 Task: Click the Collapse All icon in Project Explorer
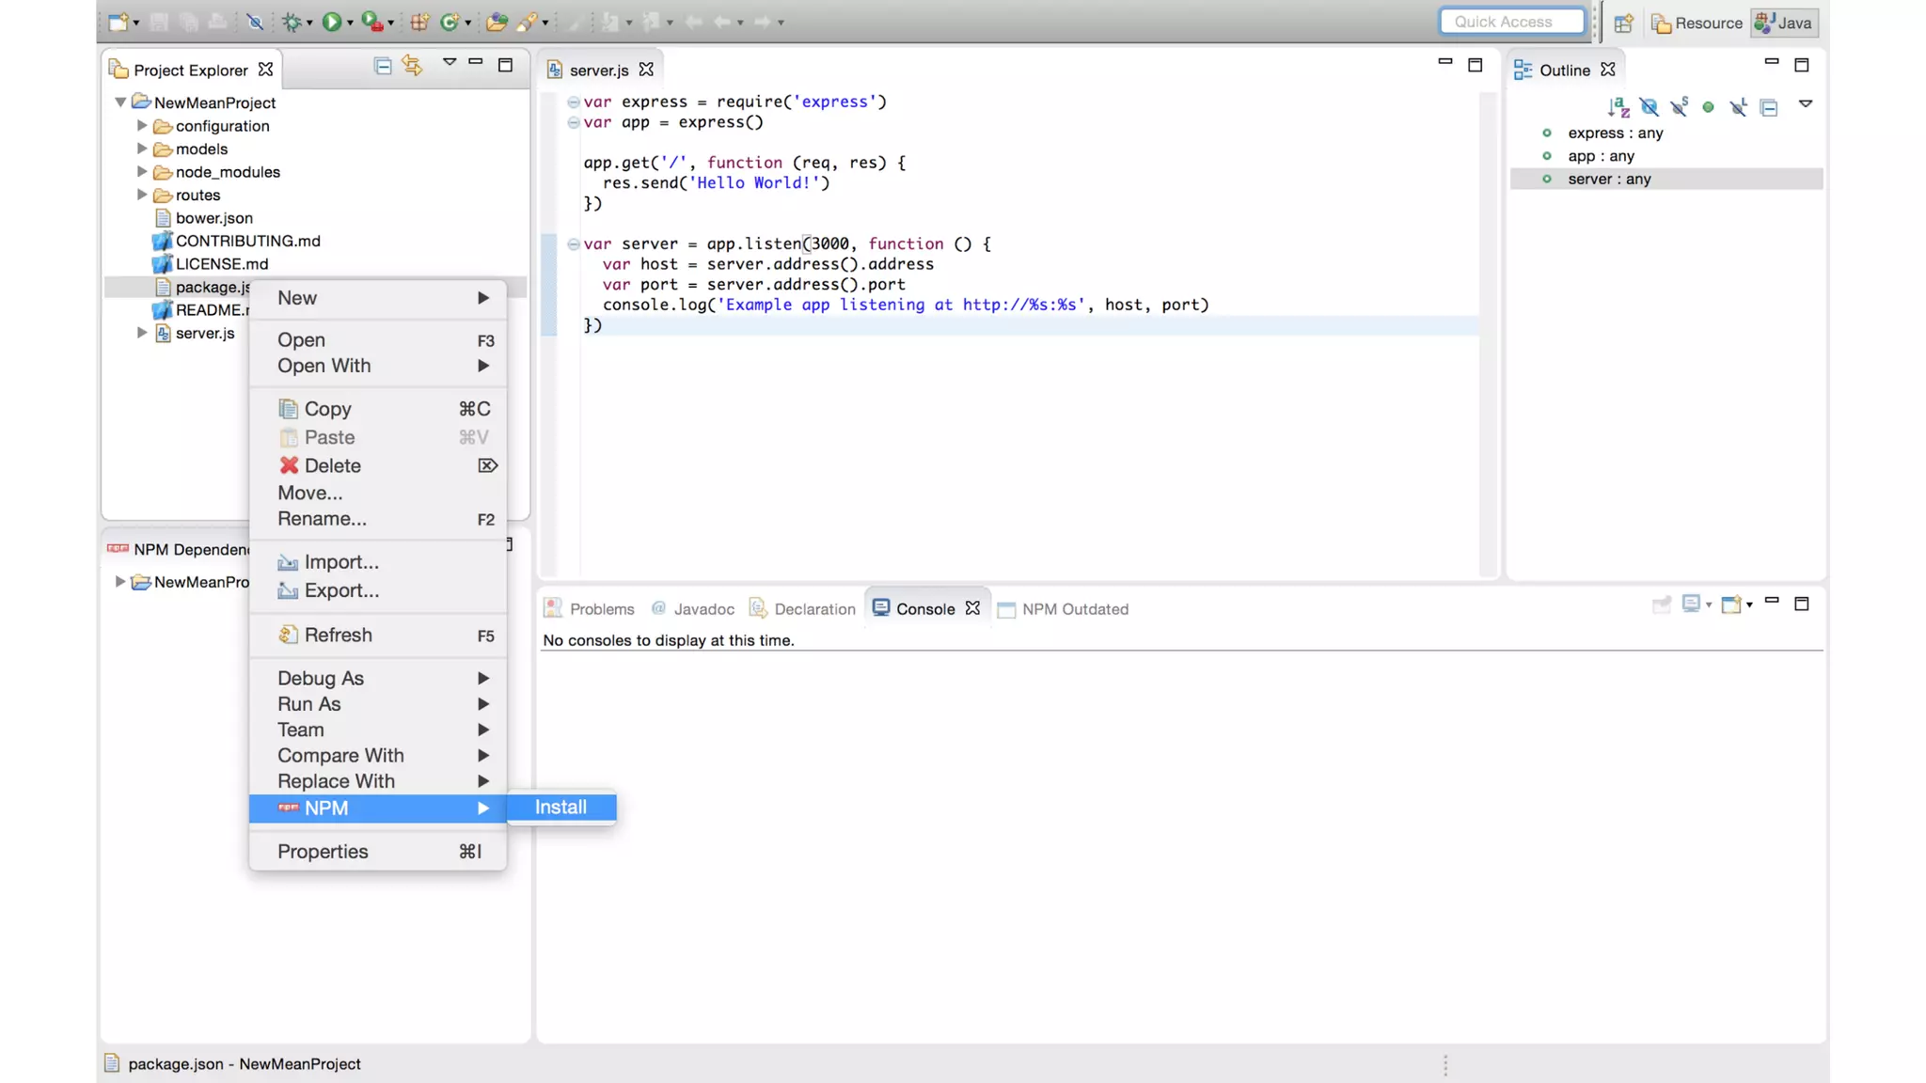[x=383, y=65]
